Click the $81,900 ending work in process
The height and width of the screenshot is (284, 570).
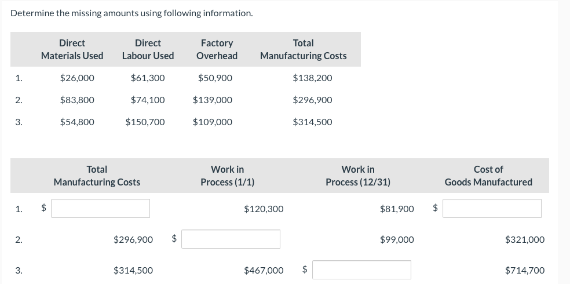click(x=397, y=209)
